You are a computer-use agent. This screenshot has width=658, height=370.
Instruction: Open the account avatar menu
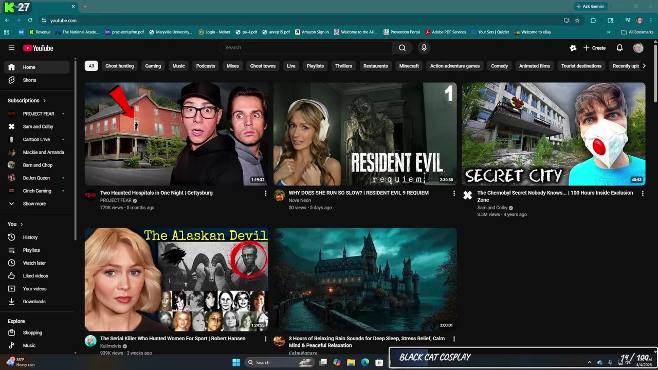click(x=638, y=48)
